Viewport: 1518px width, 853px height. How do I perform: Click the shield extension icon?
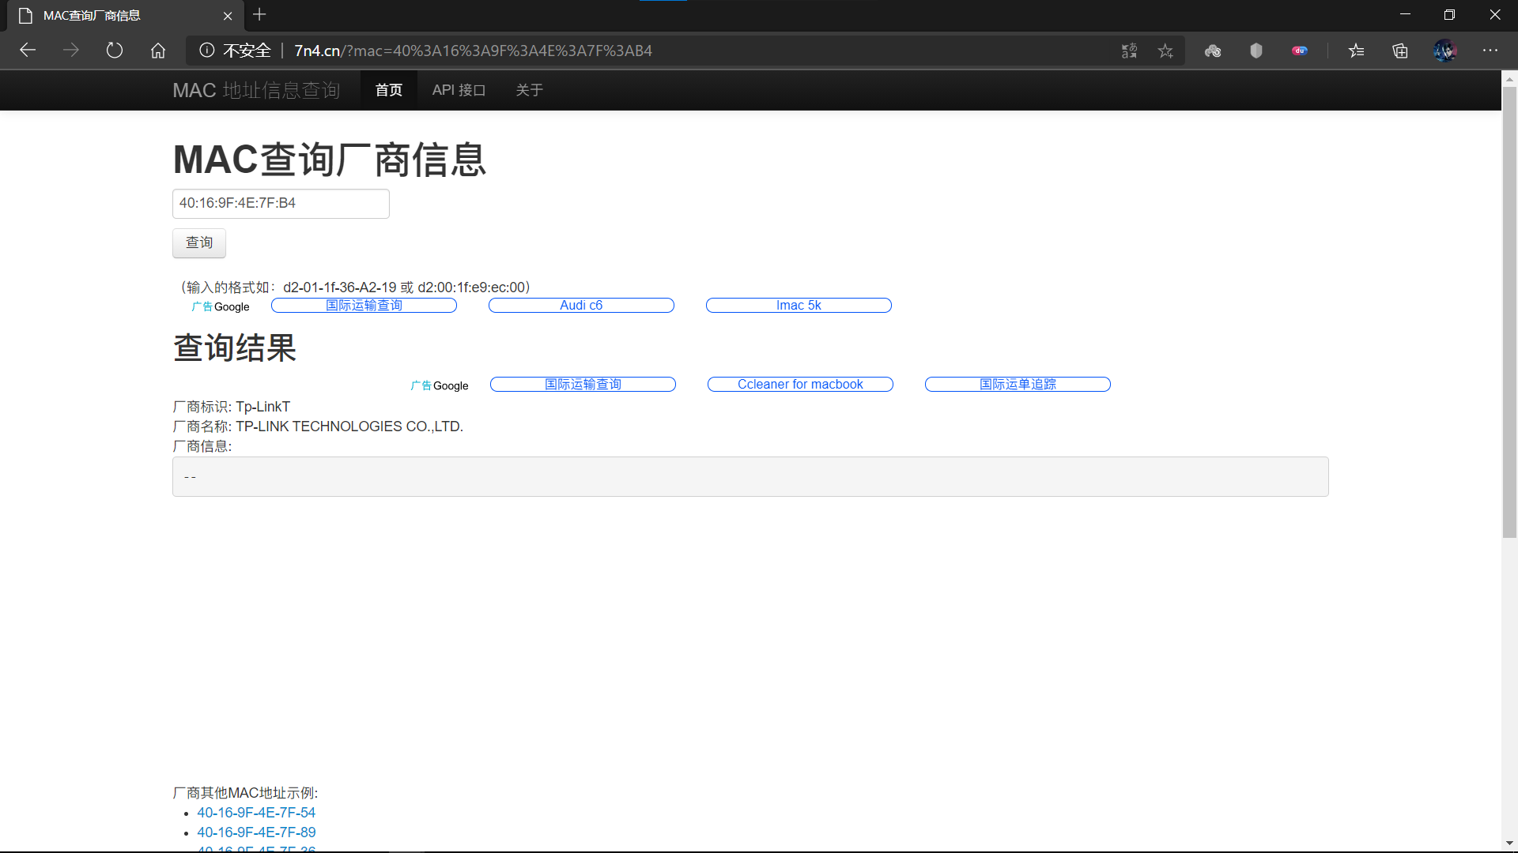click(1256, 51)
